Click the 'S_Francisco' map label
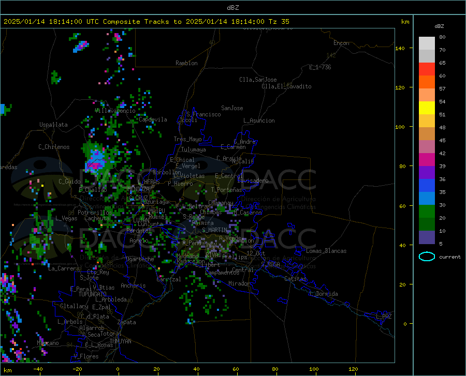The height and width of the screenshot is (376, 466). coord(203,114)
